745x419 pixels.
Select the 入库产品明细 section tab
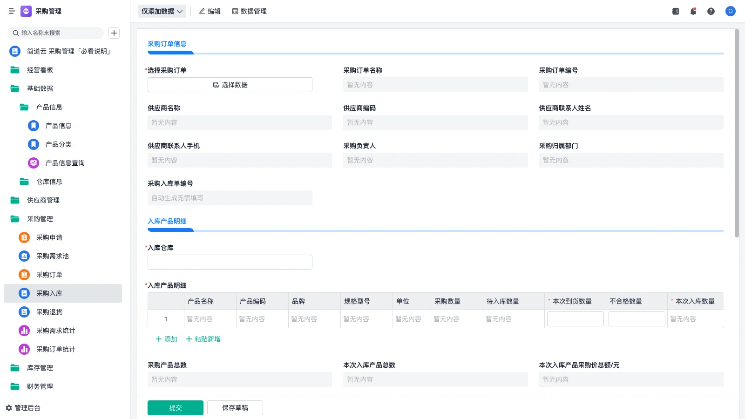tap(167, 221)
